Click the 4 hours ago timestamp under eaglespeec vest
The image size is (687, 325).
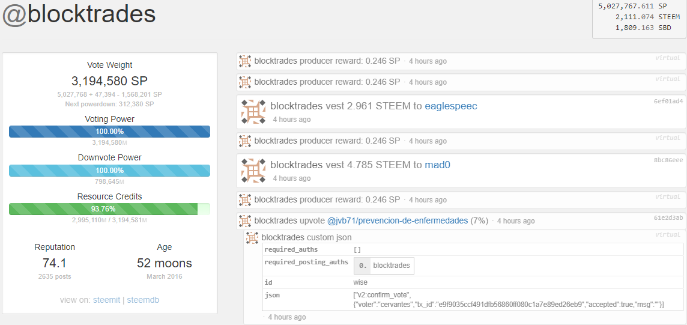tap(292, 119)
